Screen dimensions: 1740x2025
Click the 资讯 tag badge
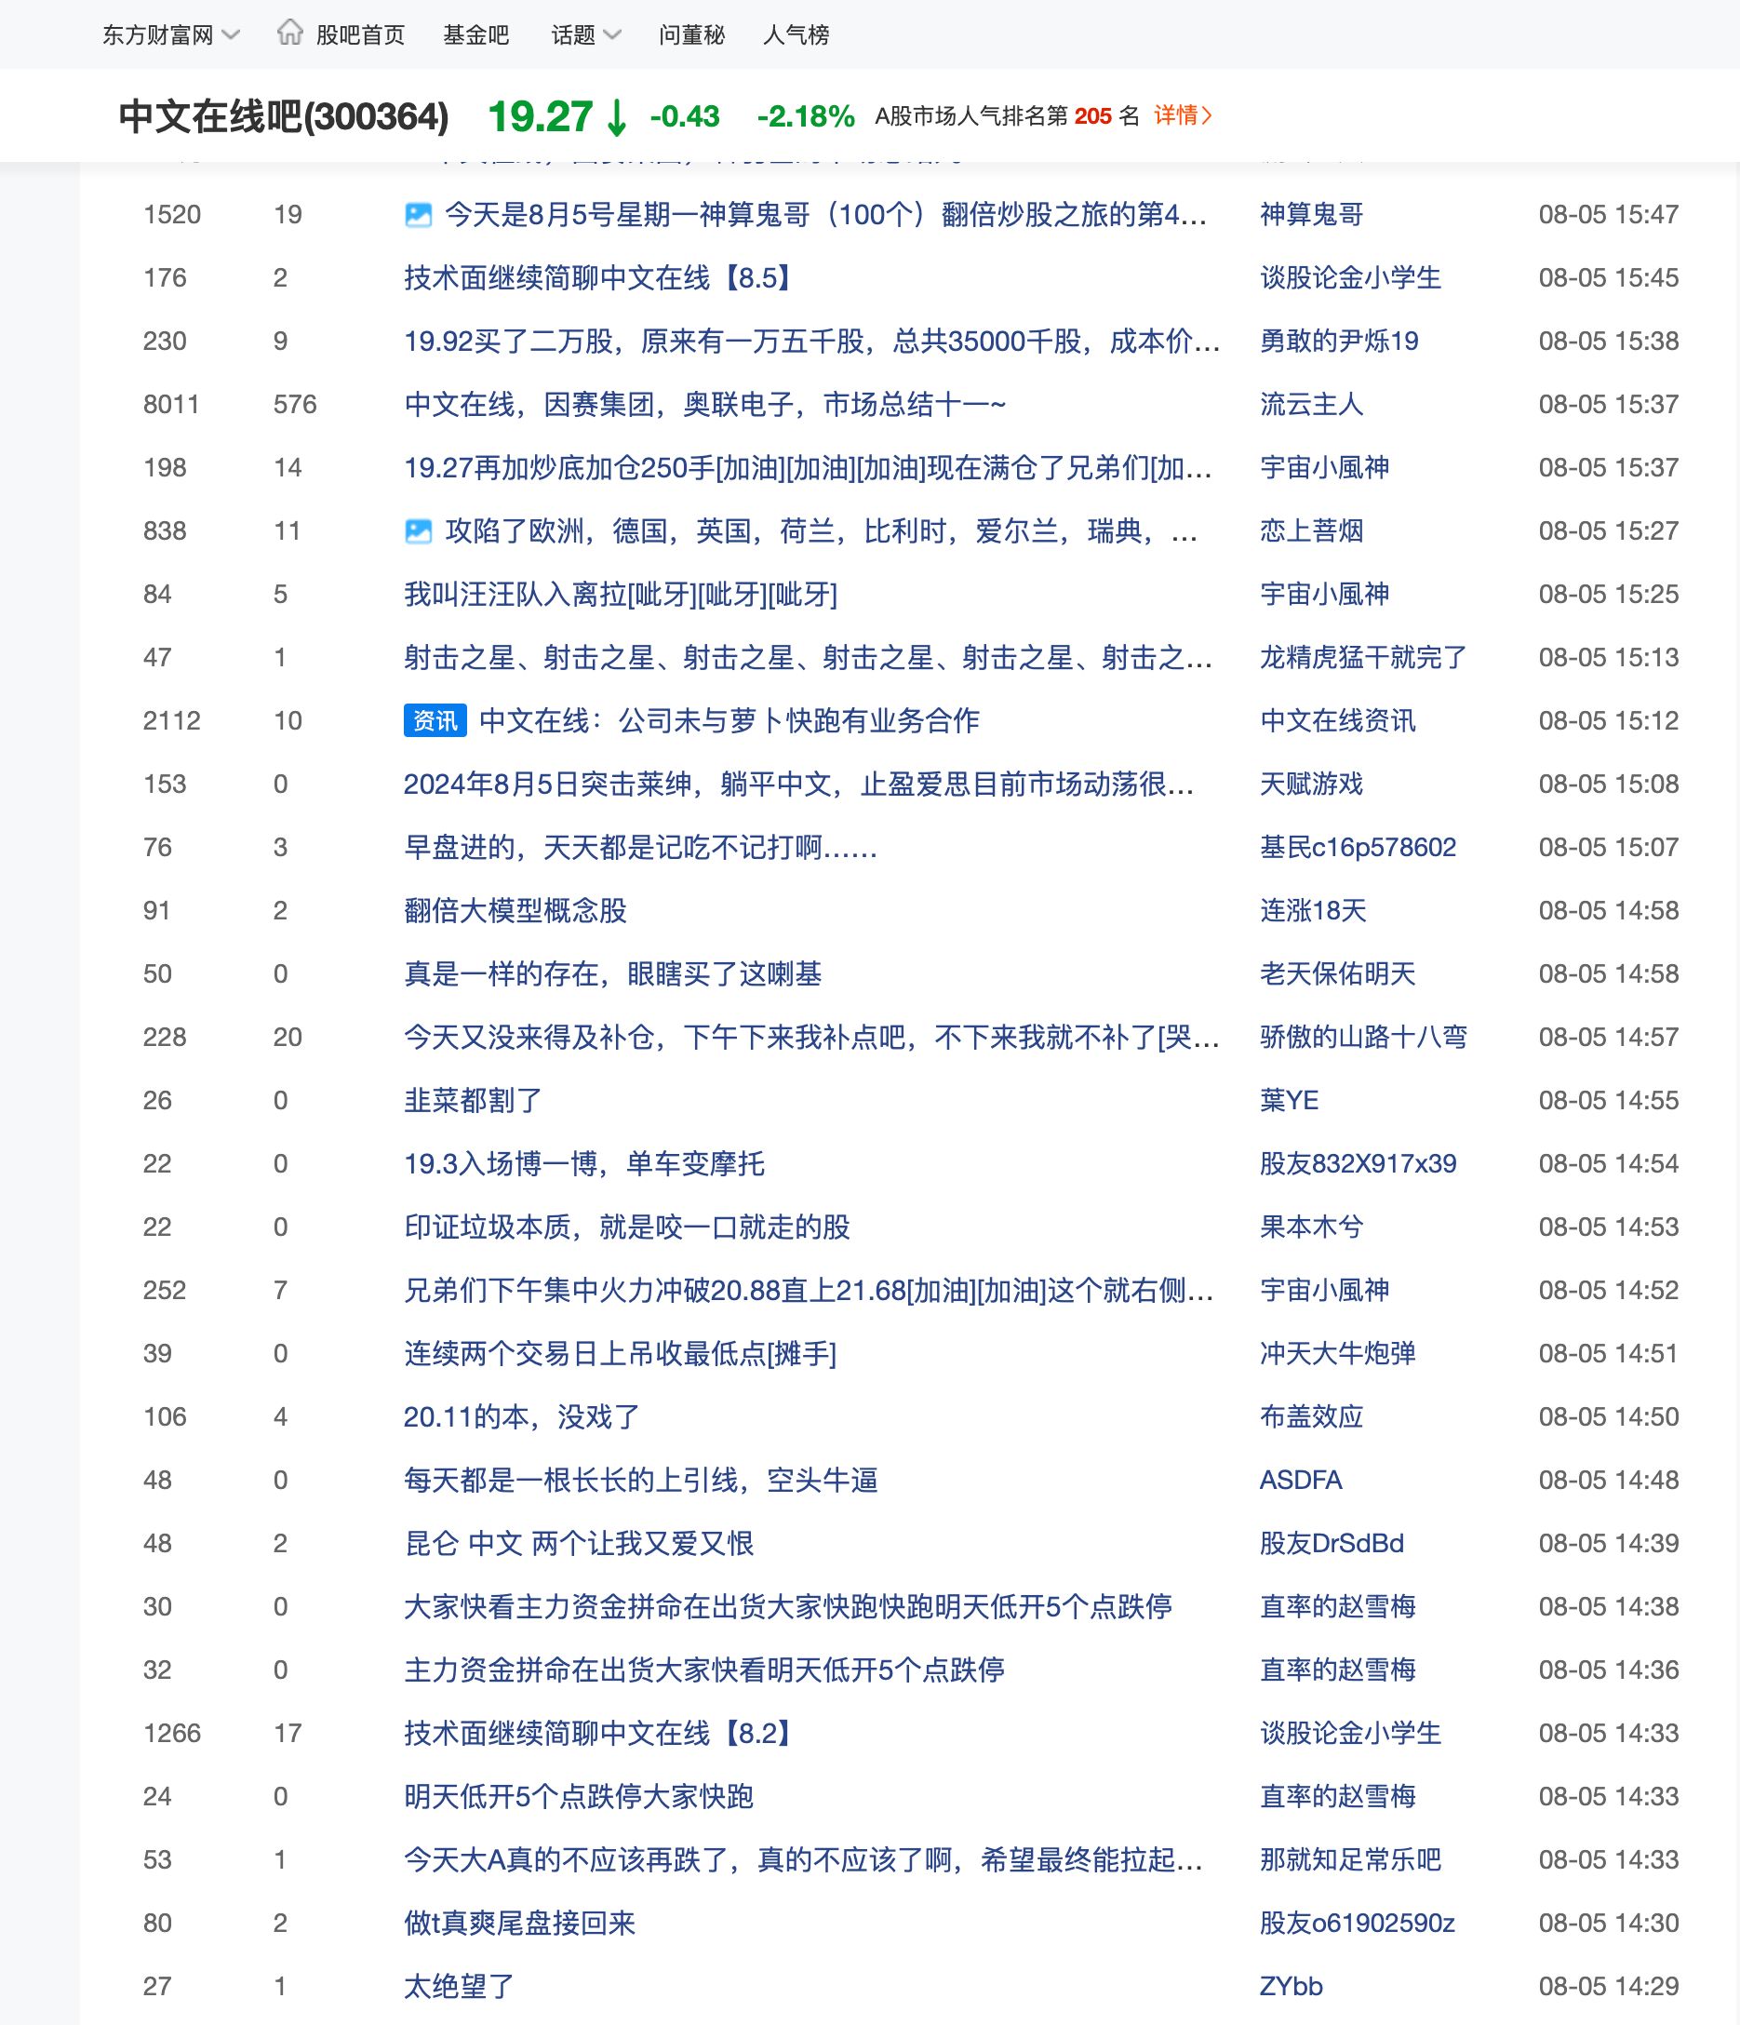coord(435,721)
